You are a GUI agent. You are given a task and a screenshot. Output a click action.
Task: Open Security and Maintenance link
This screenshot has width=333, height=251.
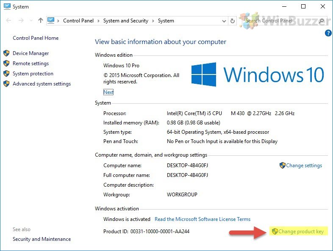[x=42, y=239]
